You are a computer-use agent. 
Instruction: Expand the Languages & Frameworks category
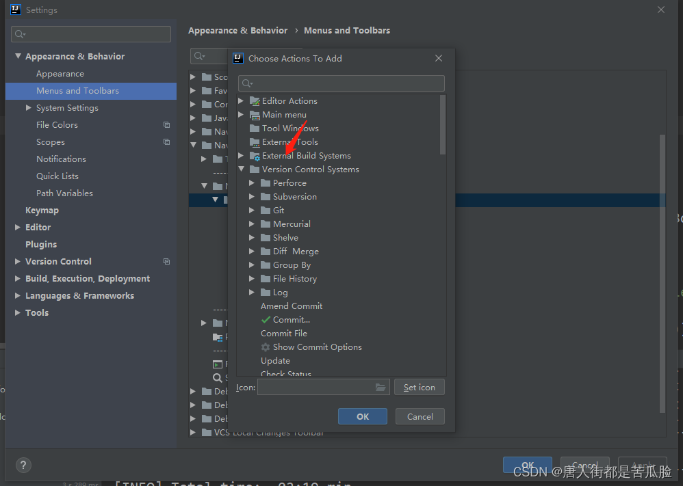click(17, 295)
